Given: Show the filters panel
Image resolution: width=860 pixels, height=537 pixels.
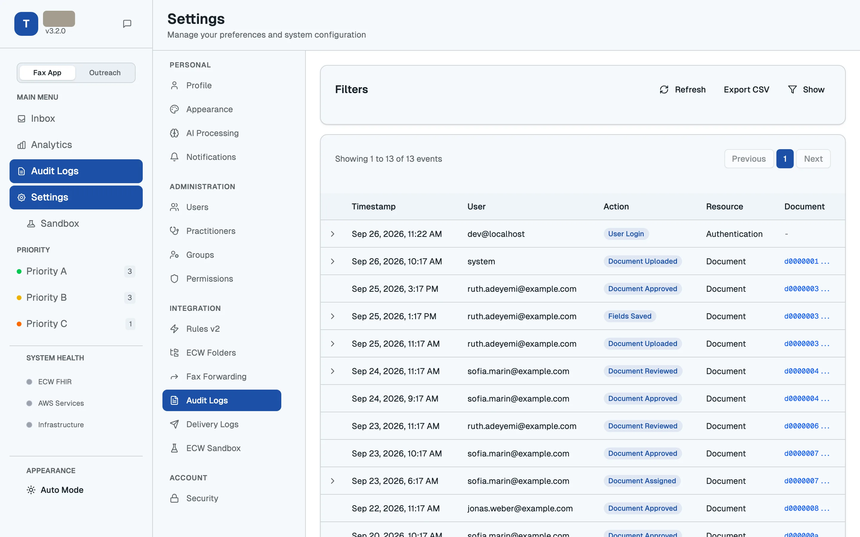Looking at the screenshot, I should [x=806, y=89].
